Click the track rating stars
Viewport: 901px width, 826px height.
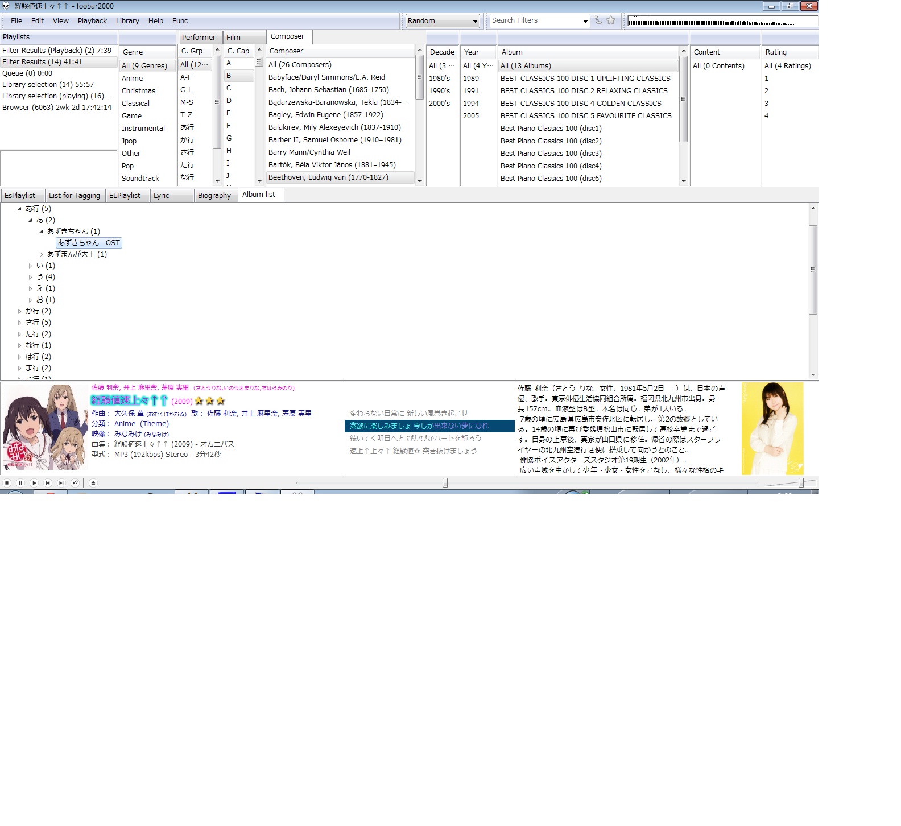coord(209,401)
